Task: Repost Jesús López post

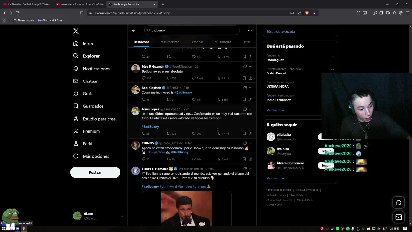Action: coord(168,133)
